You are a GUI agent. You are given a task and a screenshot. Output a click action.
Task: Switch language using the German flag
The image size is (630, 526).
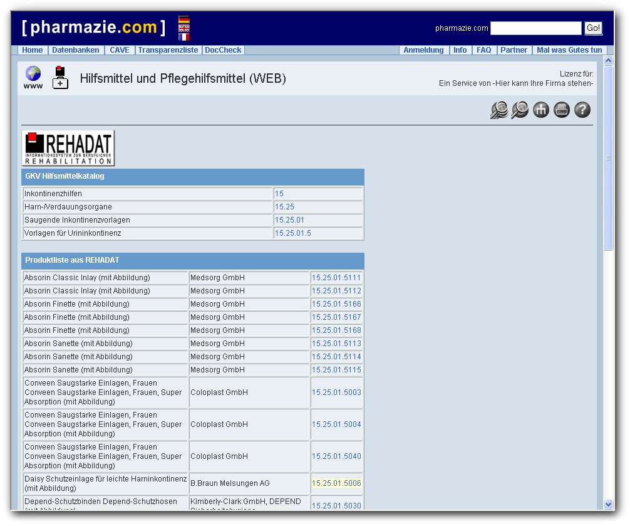click(183, 19)
